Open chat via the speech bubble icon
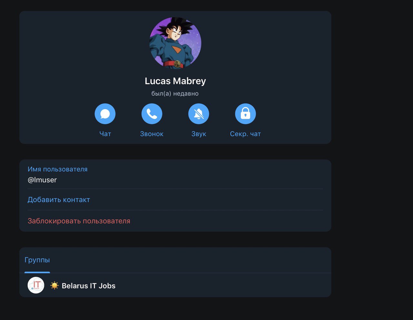The image size is (413, 320). pos(105,114)
